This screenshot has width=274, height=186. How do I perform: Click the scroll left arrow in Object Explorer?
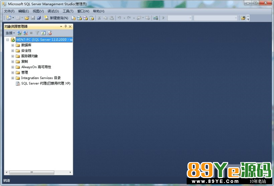pos(7,172)
